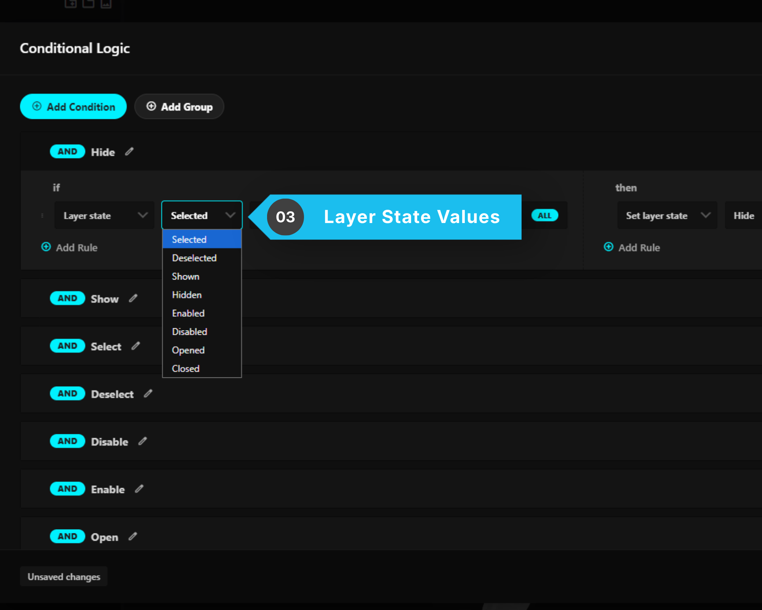
Task: Expand the Deselect condition row
Action: tap(391, 393)
